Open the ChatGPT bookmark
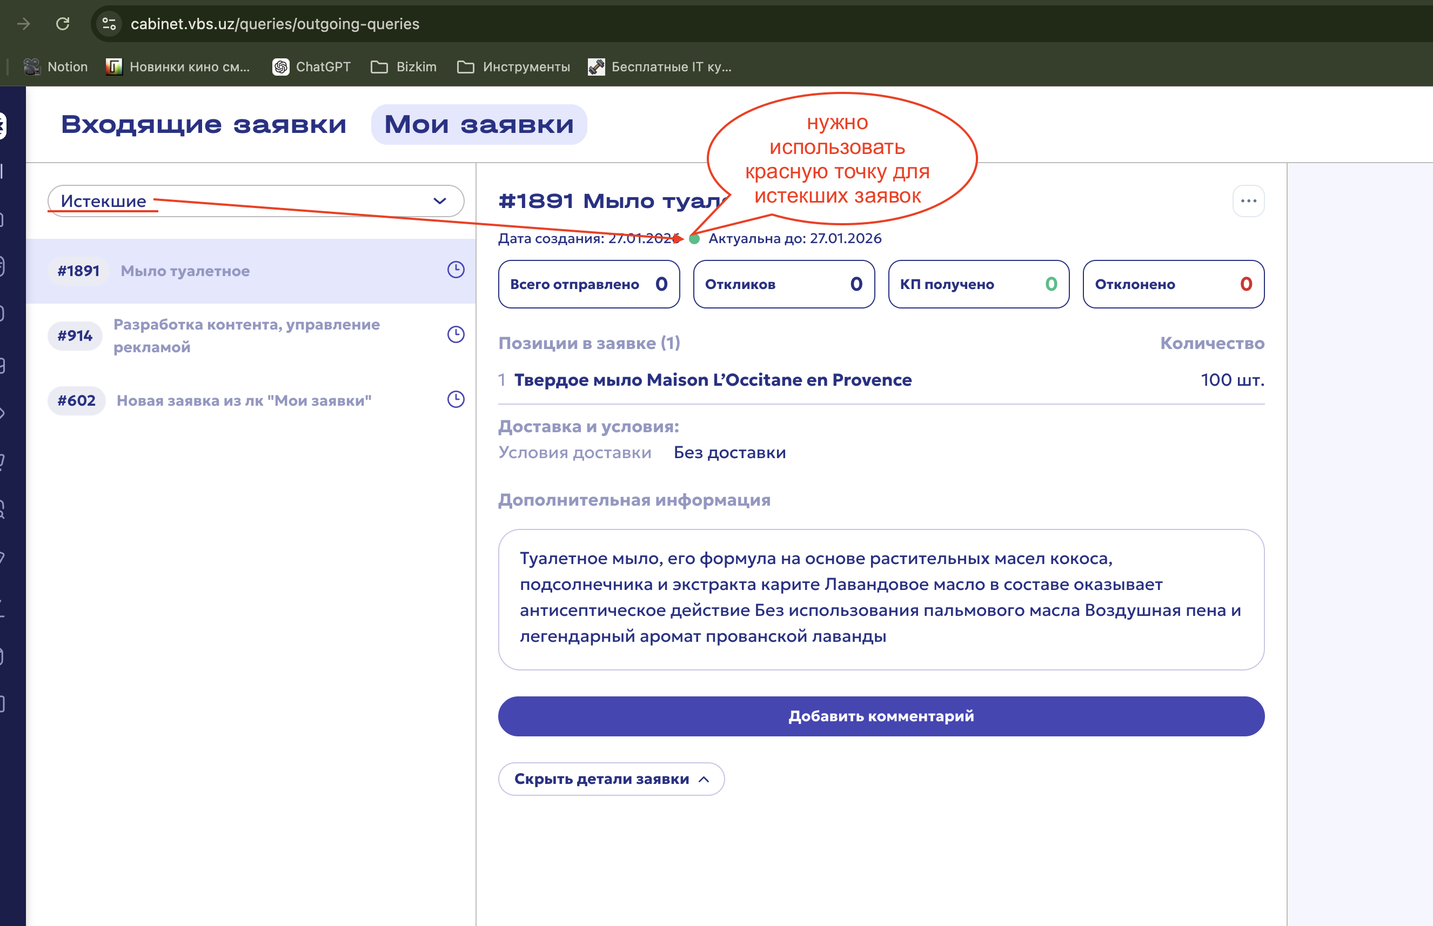 311,67
